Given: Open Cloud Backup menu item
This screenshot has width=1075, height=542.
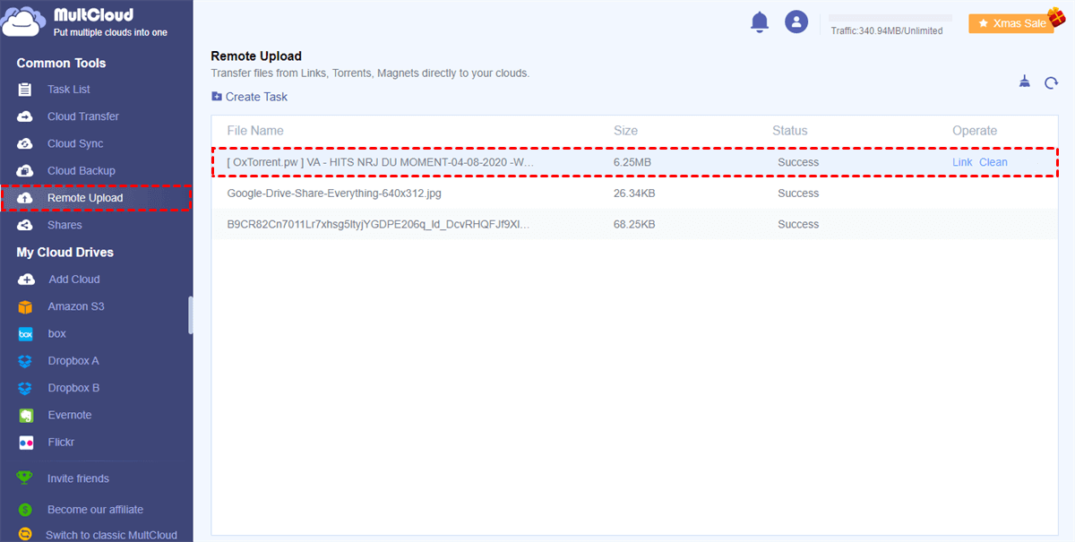Looking at the screenshot, I should point(82,170).
